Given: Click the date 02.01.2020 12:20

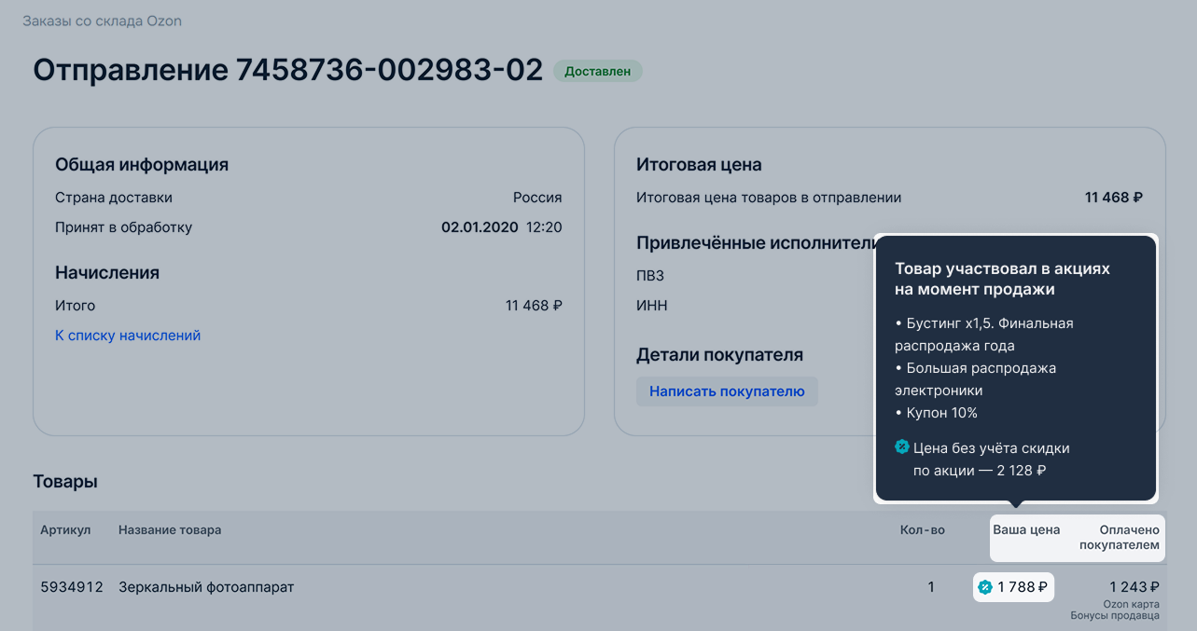Looking at the screenshot, I should coord(502,227).
